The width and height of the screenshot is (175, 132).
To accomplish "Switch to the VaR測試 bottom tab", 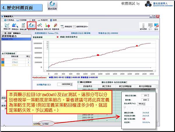I will [45, 124].
